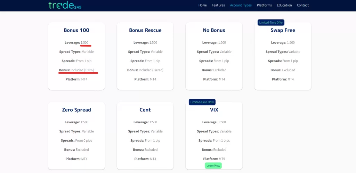Click Bonus Excluded in Cent card

145,150
